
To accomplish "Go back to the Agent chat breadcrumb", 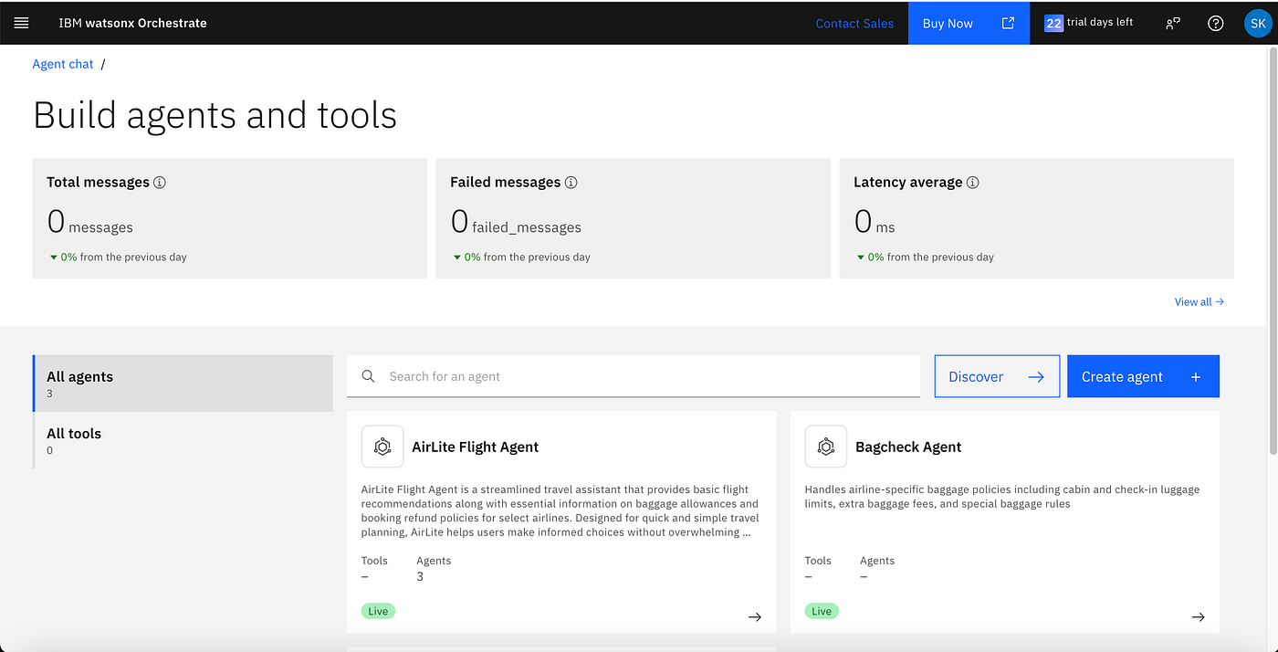I will 63,64.
